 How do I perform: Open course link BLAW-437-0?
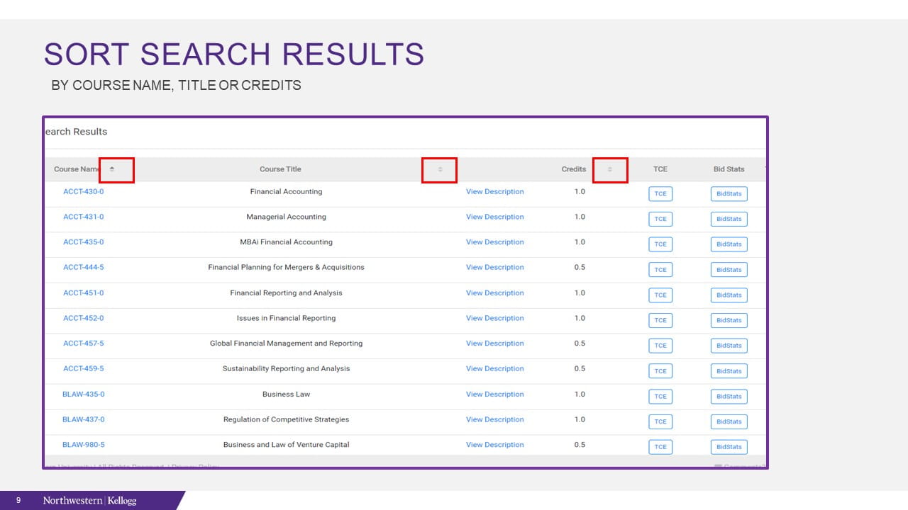click(83, 419)
